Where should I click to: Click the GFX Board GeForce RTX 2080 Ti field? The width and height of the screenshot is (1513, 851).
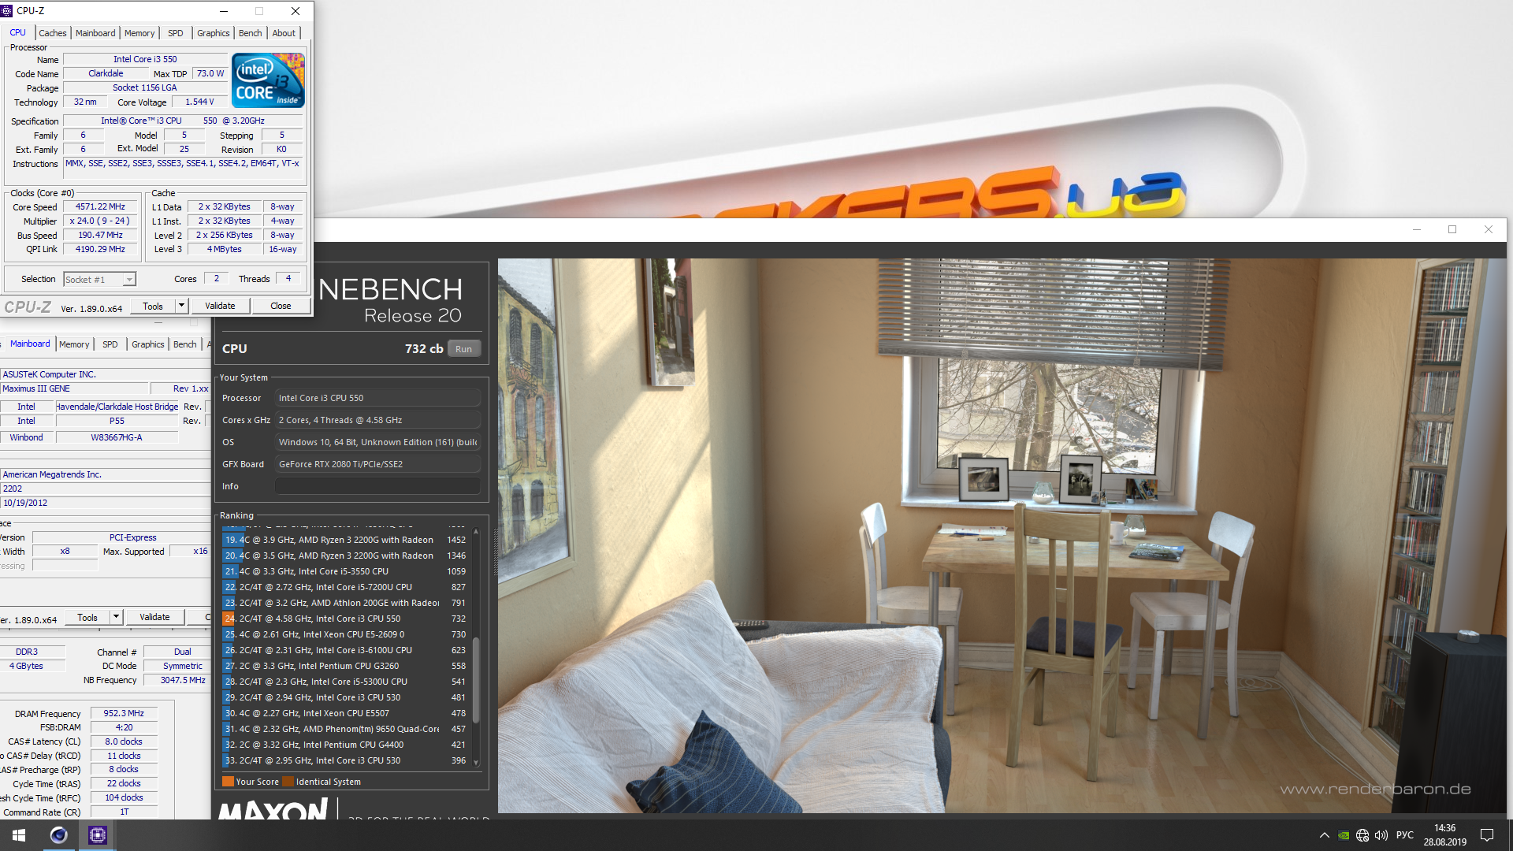[377, 464]
